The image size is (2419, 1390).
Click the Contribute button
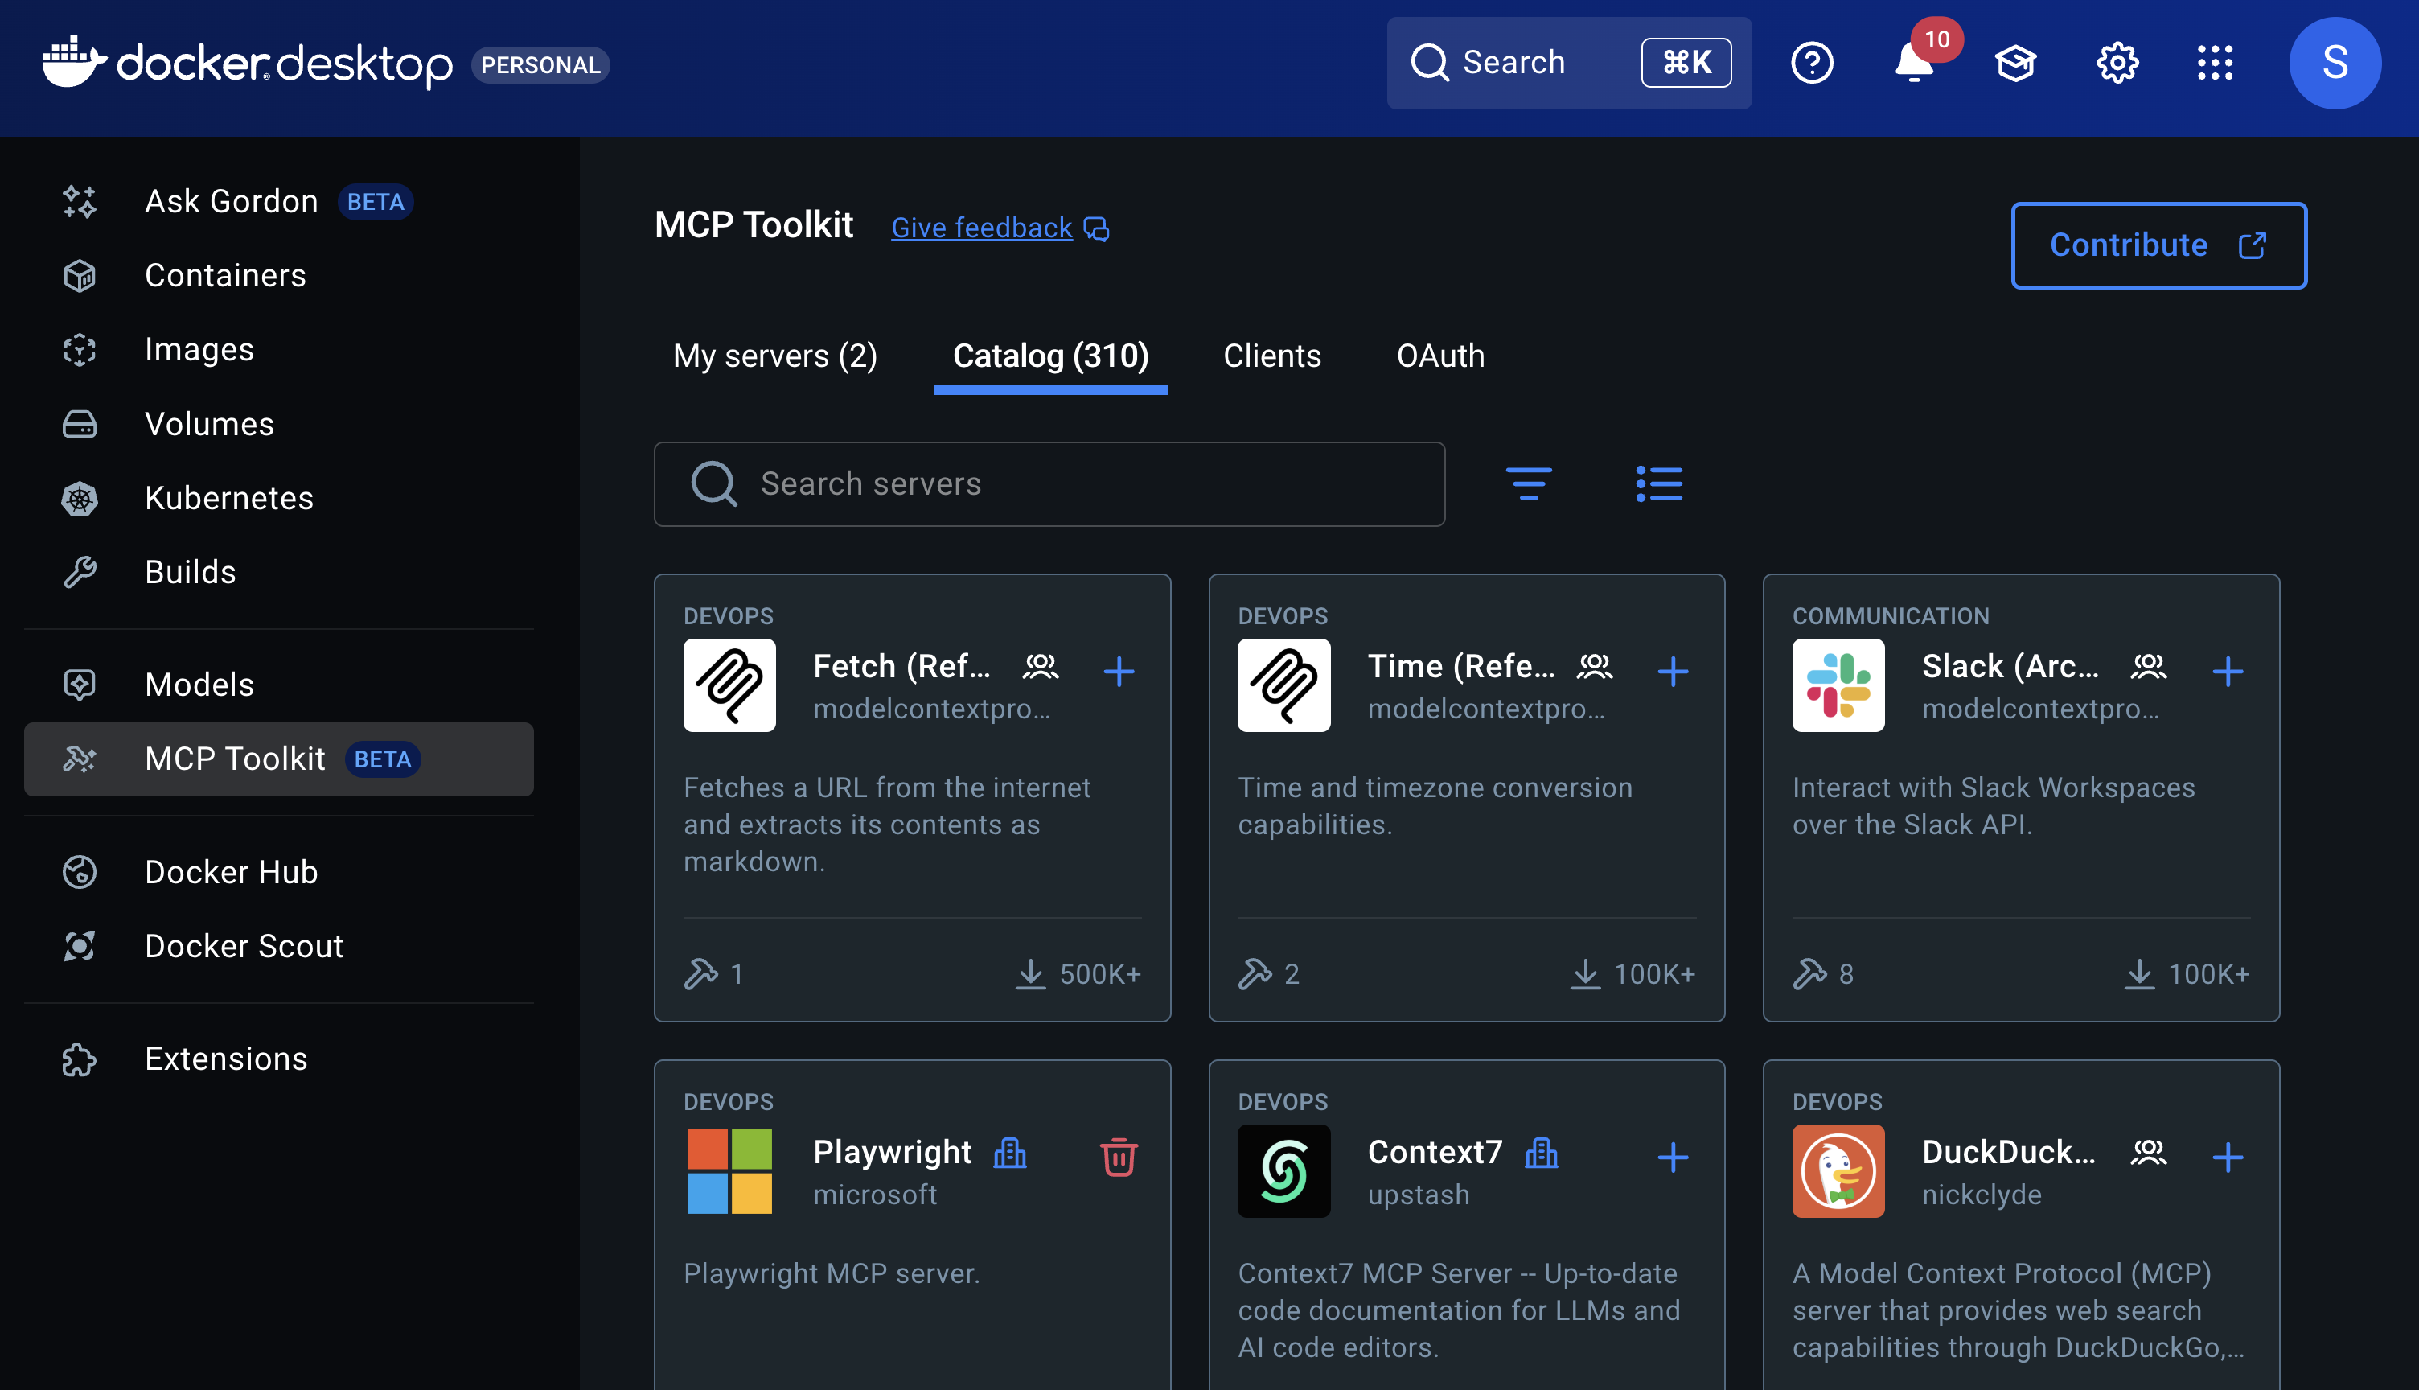coord(2158,245)
